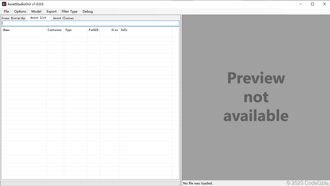Sort by the PathID column header
Screen dimensions: 330x186
coord(94,30)
